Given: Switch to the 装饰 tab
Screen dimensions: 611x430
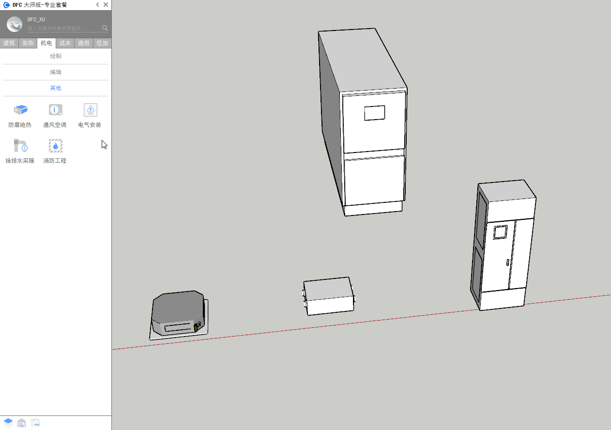Looking at the screenshot, I should pos(28,43).
